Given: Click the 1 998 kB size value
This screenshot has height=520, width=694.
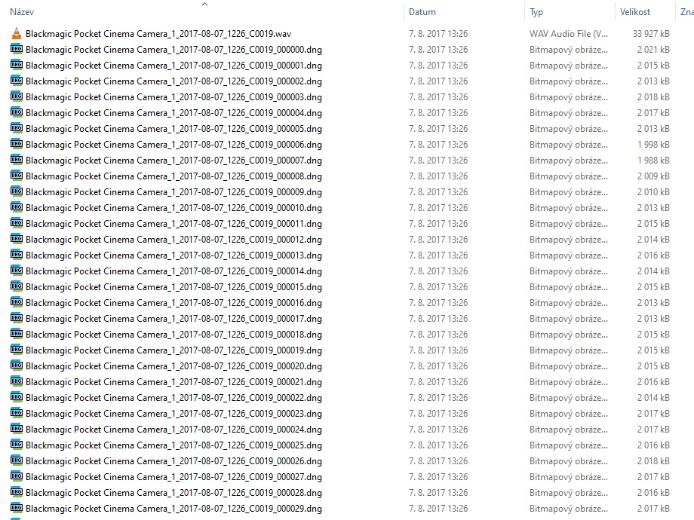Looking at the screenshot, I should point(652,145).
